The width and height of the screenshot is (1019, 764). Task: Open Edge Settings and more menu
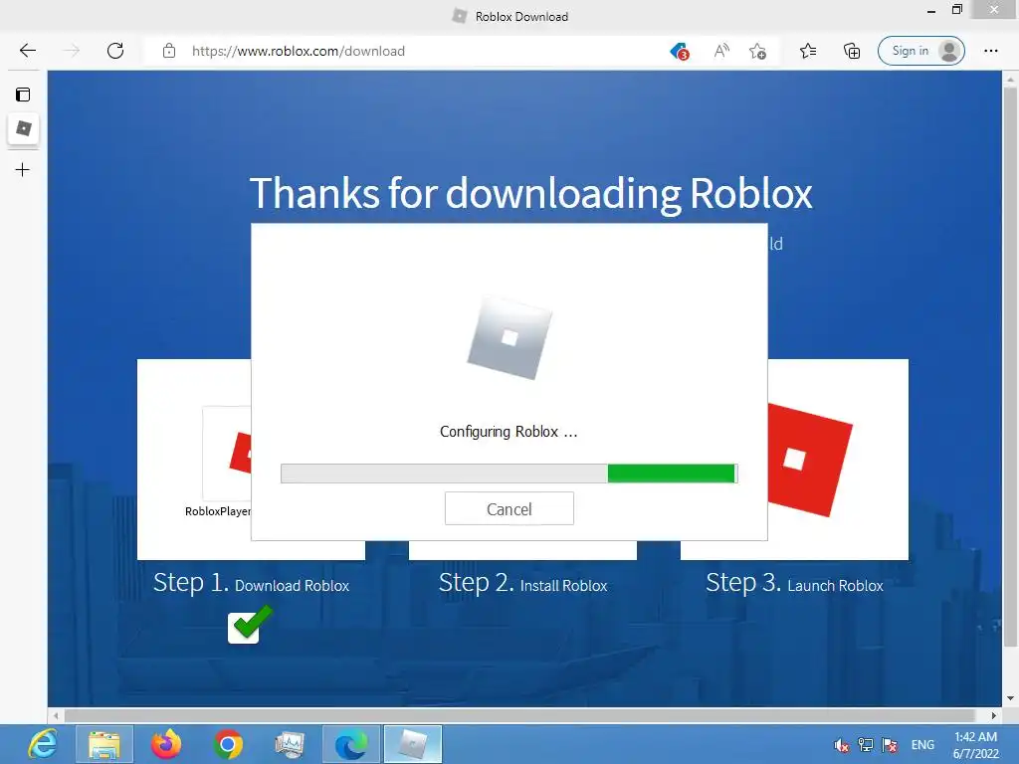tap(990, 51)
